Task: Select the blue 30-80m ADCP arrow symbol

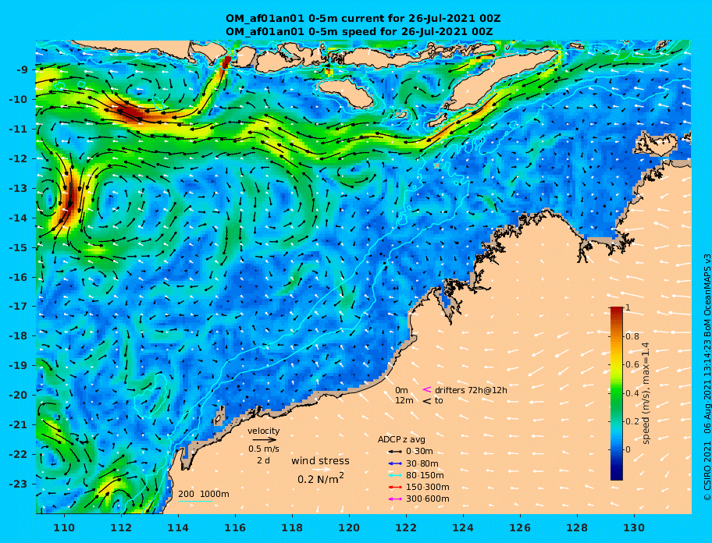Action: pyautogui.click(x=395, y=463)
